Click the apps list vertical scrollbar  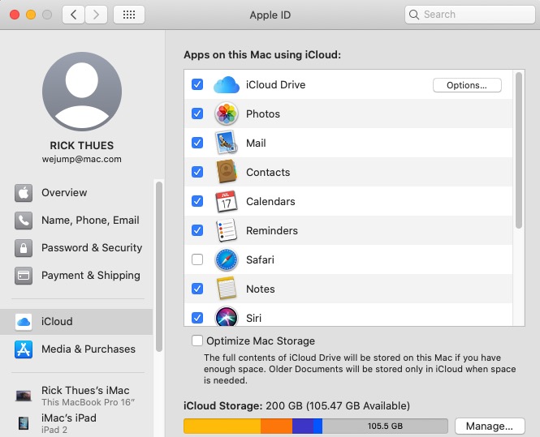[519, 150]
